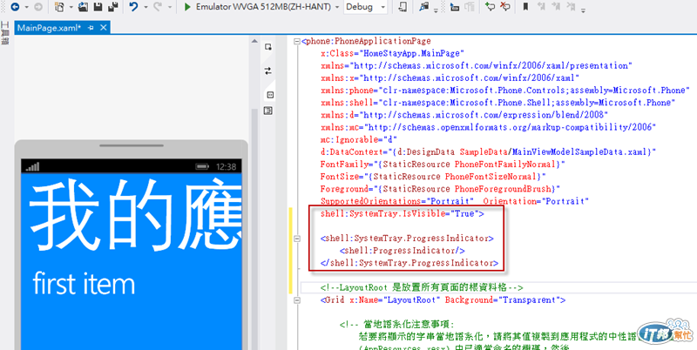697x350 pixels.
Task: Click the d:DataContext DesignData line
Action: tap(488, 151)
